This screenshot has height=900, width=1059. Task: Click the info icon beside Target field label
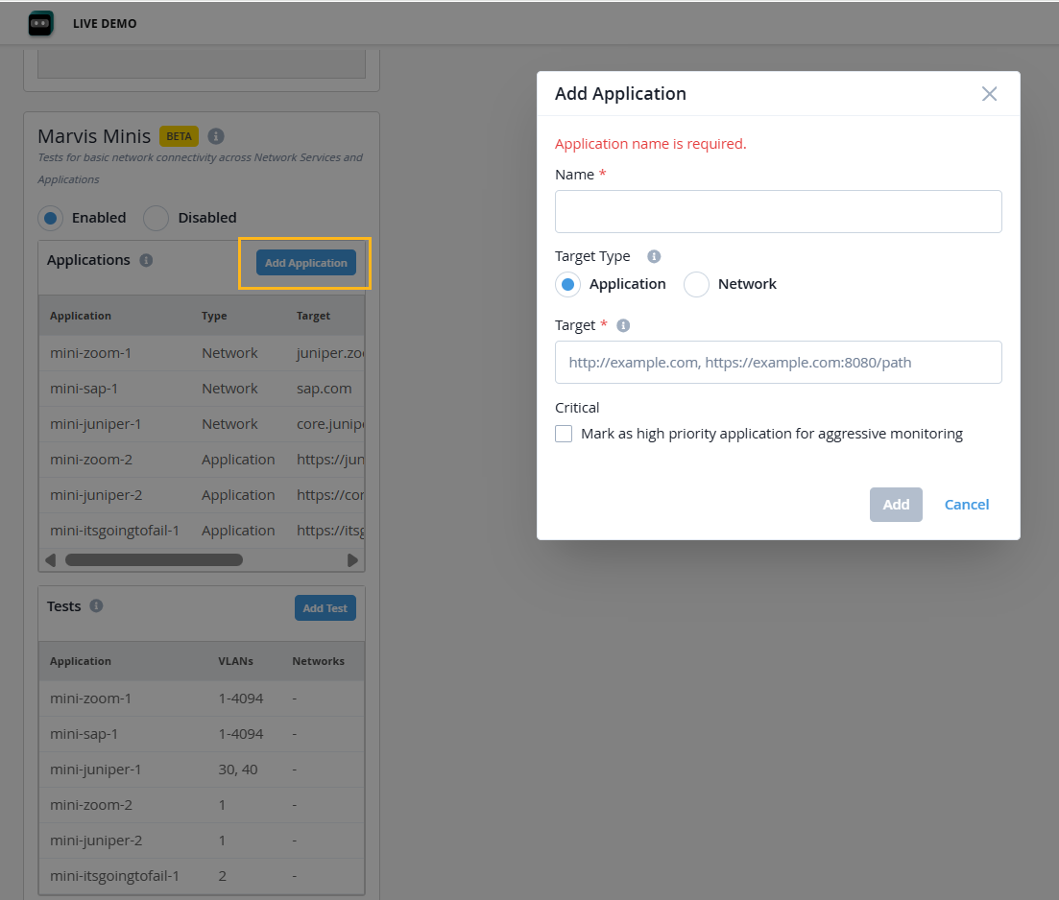pos(623,326)
